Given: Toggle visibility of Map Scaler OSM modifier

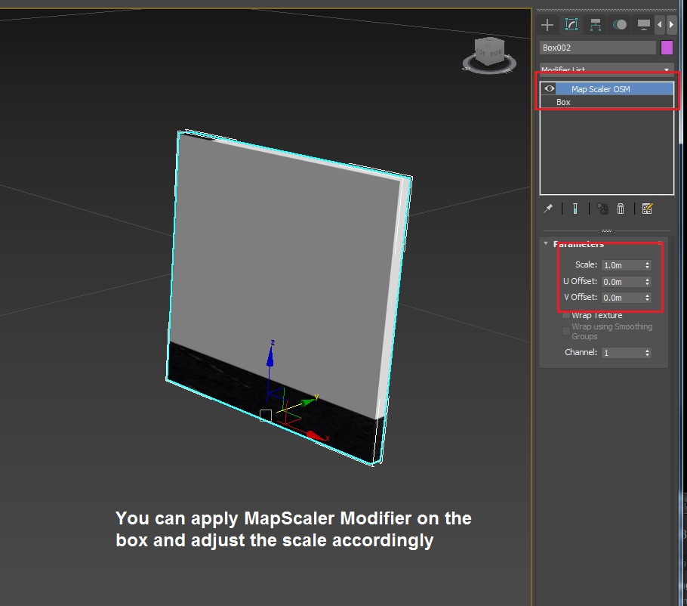Looking at the screenshot, I should (548, 88).
